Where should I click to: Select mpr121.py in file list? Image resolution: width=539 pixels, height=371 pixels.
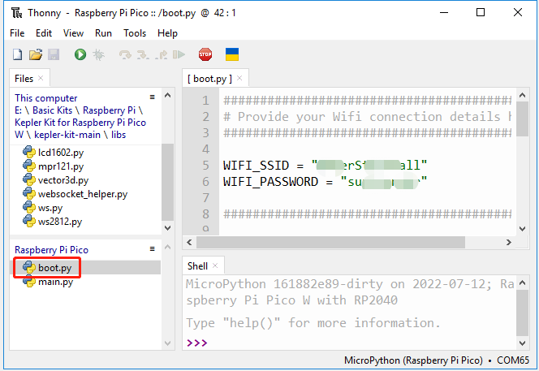click(x=54, y=166)
